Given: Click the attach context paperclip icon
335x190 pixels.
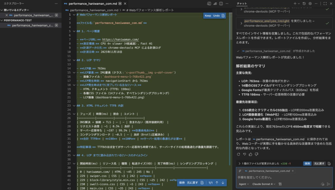Looking at the screenshot, I should pos(240,171).
